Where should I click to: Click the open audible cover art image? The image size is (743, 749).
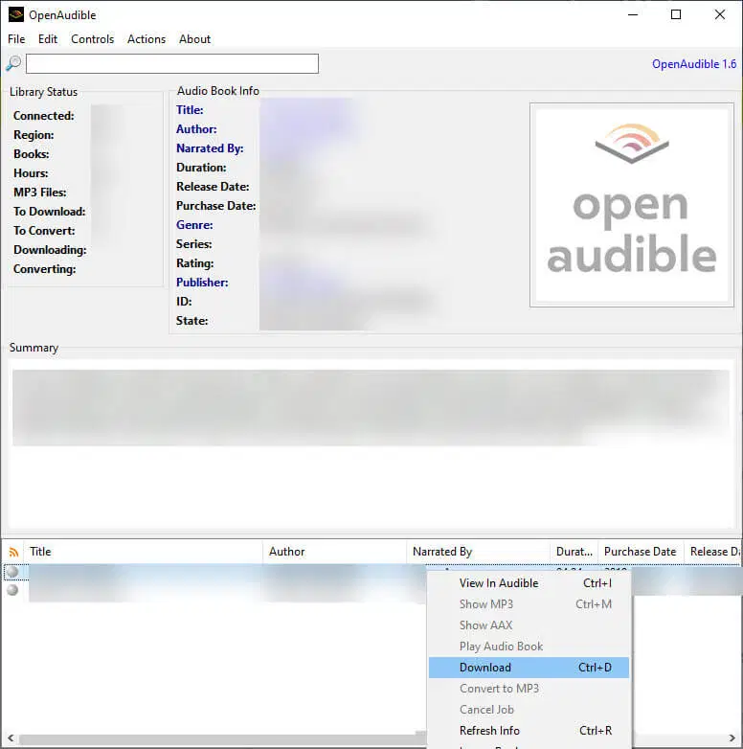pos(631,205)
